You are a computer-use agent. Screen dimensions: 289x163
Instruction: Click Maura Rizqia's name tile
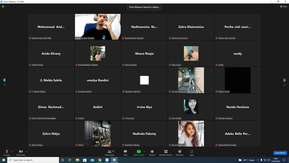pyautogui.click(x=144, y=53)
